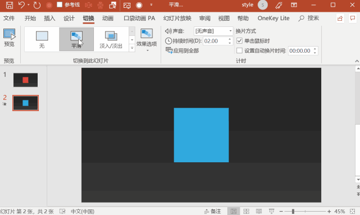Toggle the 备注 notes pane

[x=213, y=211]
